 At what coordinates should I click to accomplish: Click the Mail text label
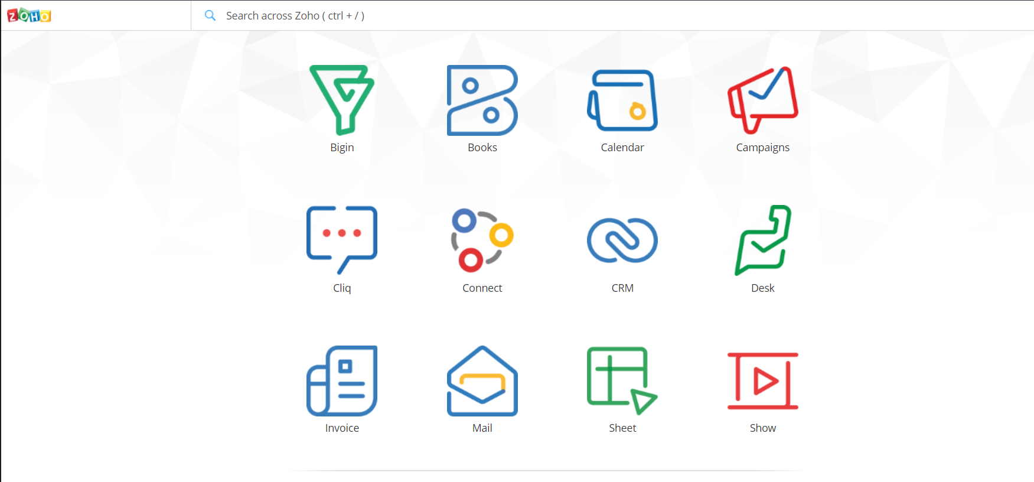[482, 428]
